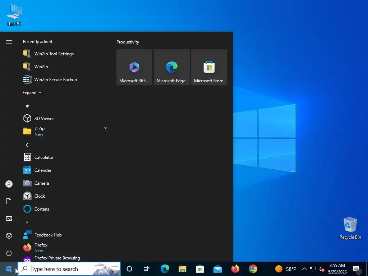Click the Windows Start button
Image resolution: width=368 pixels, height=276 pixels.
pos(9,269)
